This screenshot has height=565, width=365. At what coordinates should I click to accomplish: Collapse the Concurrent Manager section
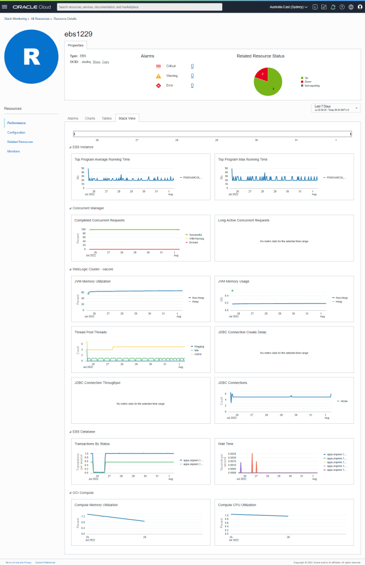coord(69,208)
